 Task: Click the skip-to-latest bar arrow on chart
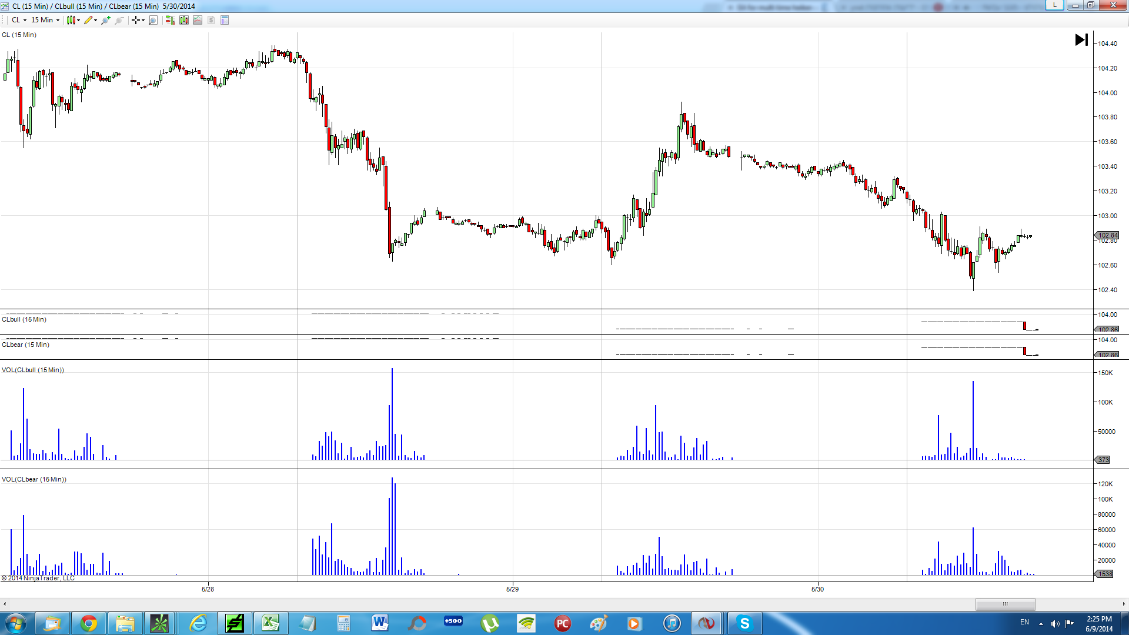pos(1081,40)
